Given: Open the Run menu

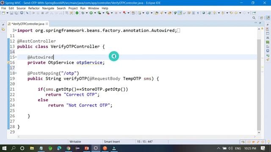Looking at the screenshot, I should [83, 8].
